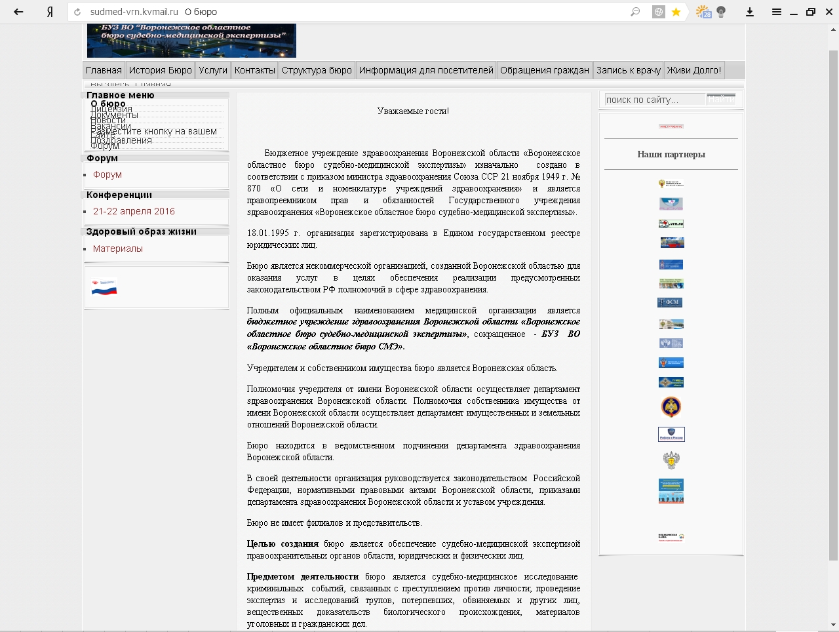
Task: Click the .vrn.ru partner logo
Action: coord(671,224)
